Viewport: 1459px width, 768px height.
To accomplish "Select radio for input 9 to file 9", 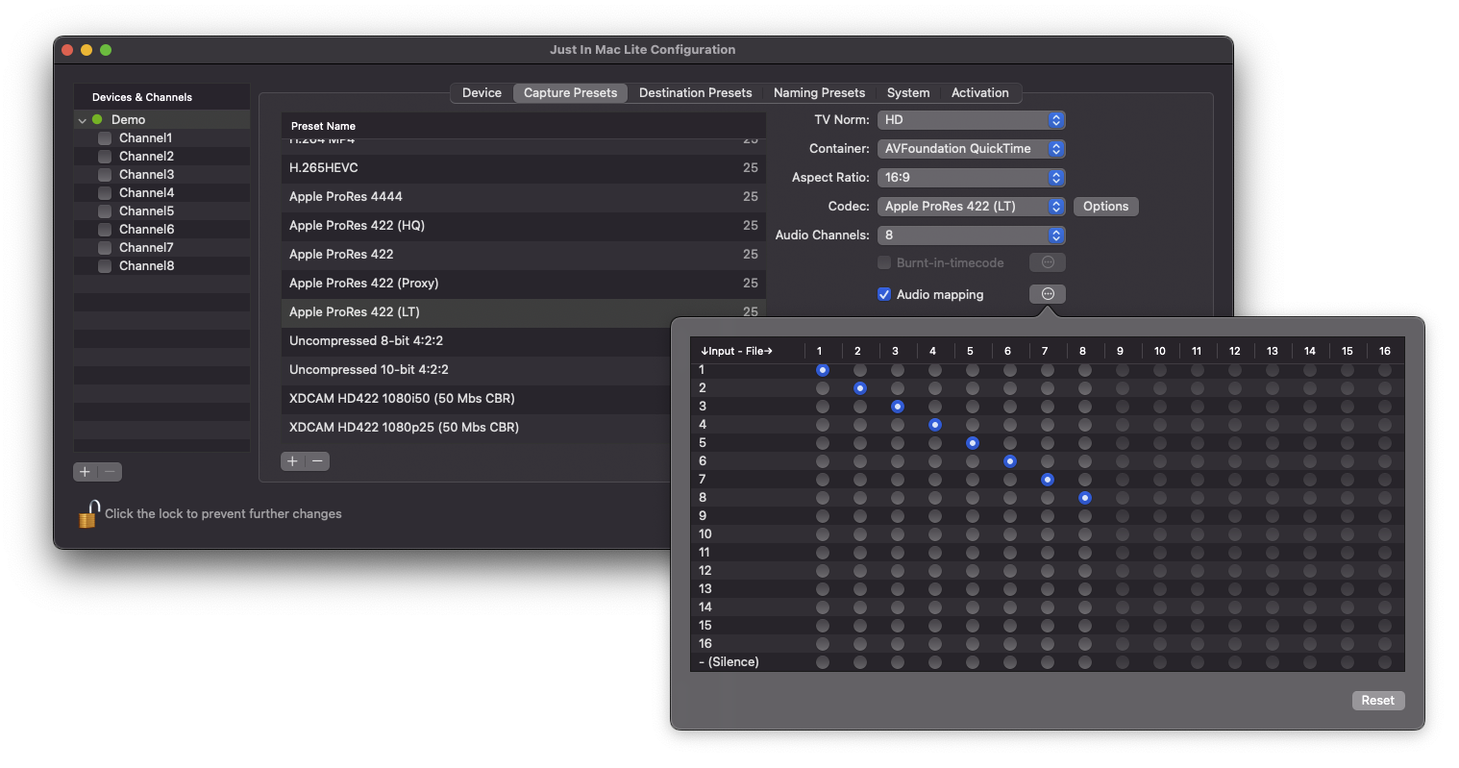I will 1123,516.
